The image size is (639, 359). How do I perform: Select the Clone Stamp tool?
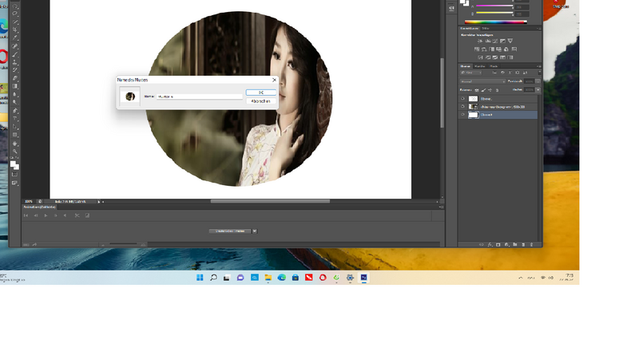click(x=15, y=63)
